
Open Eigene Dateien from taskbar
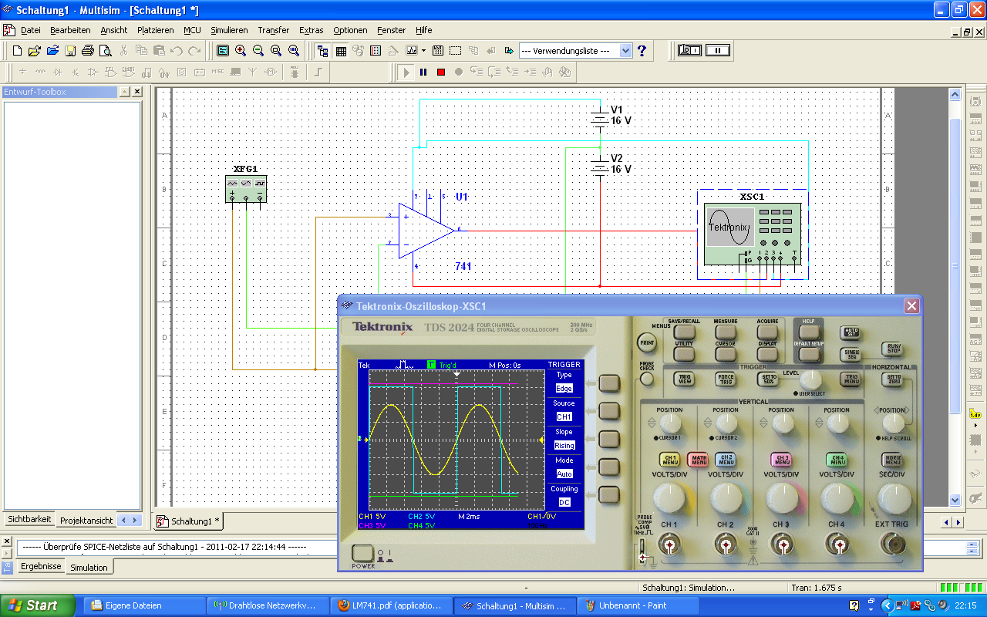[x=143, y=605]
